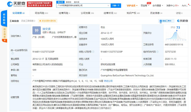Open the Ashl... user account dropdown
The height and width of the screenshot is (112, 191).
tap(186, 6)
